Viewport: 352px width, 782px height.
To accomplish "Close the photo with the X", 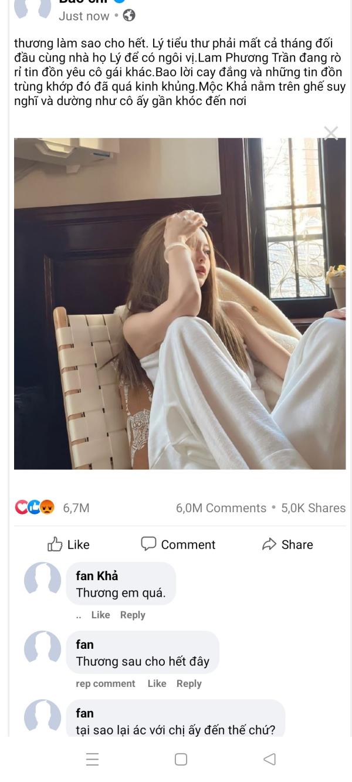I will click(x=331, y=133).
